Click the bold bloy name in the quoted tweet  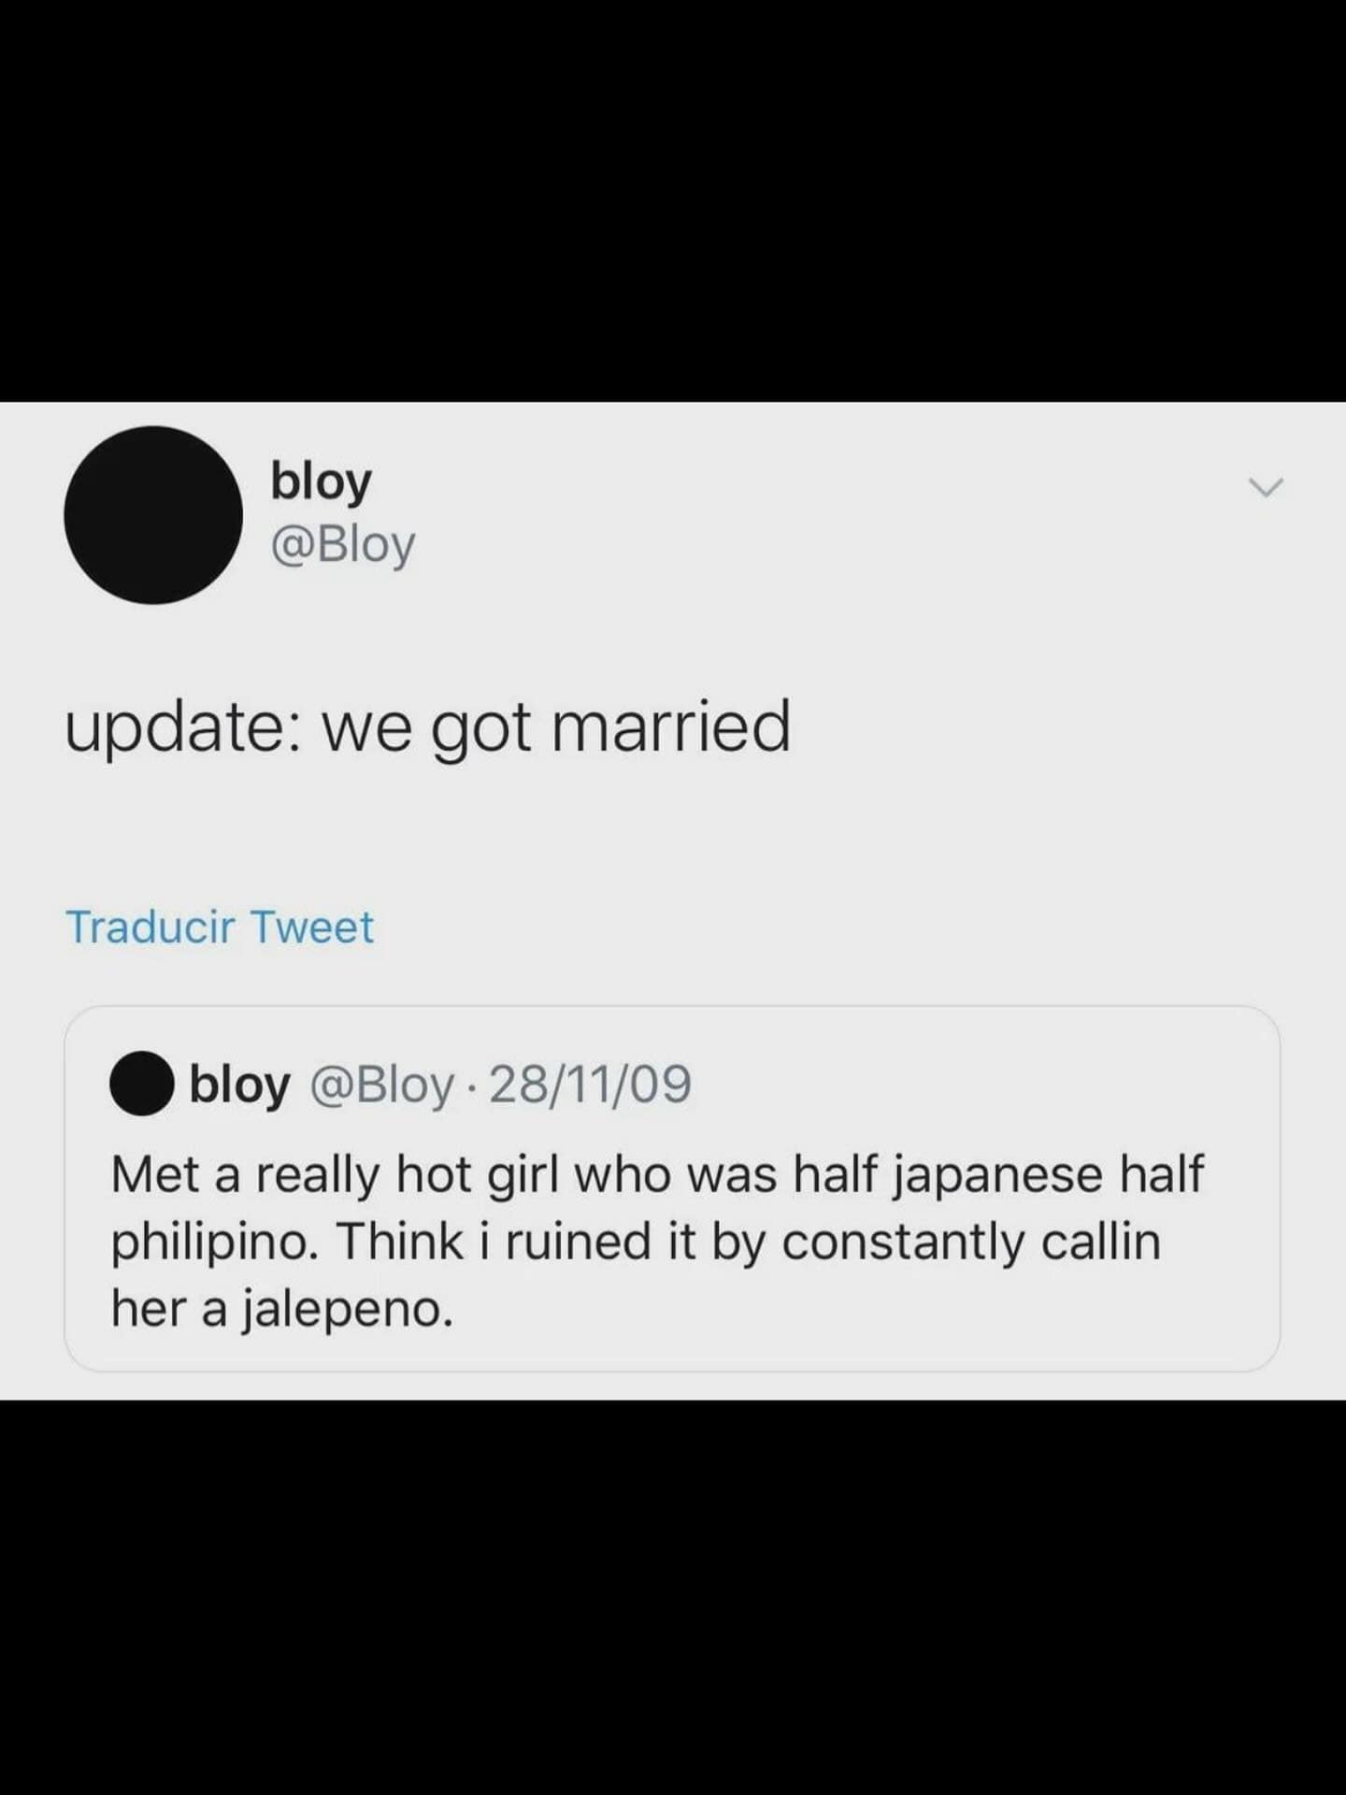(239, 1084)
